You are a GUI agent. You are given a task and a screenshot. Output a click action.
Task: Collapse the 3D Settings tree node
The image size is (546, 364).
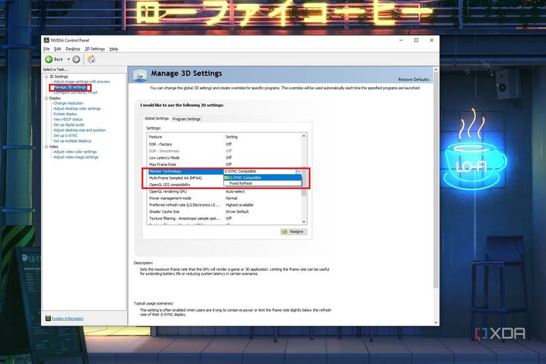click(46, 76)
